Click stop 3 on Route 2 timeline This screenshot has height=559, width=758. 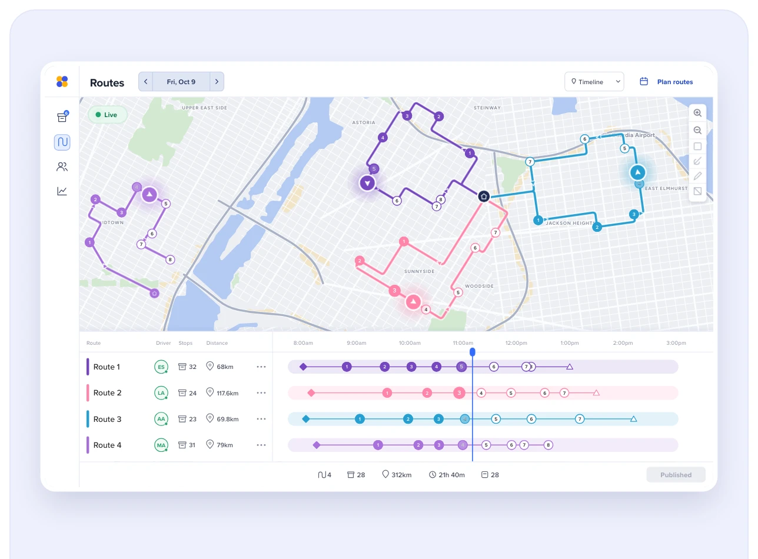tap(459, 392)
